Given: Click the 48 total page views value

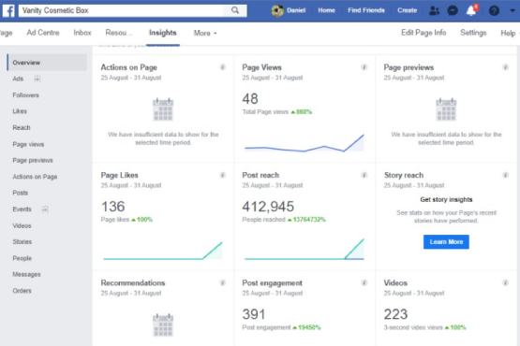Looking at the screenshot, I should click(x=250, y=99).
